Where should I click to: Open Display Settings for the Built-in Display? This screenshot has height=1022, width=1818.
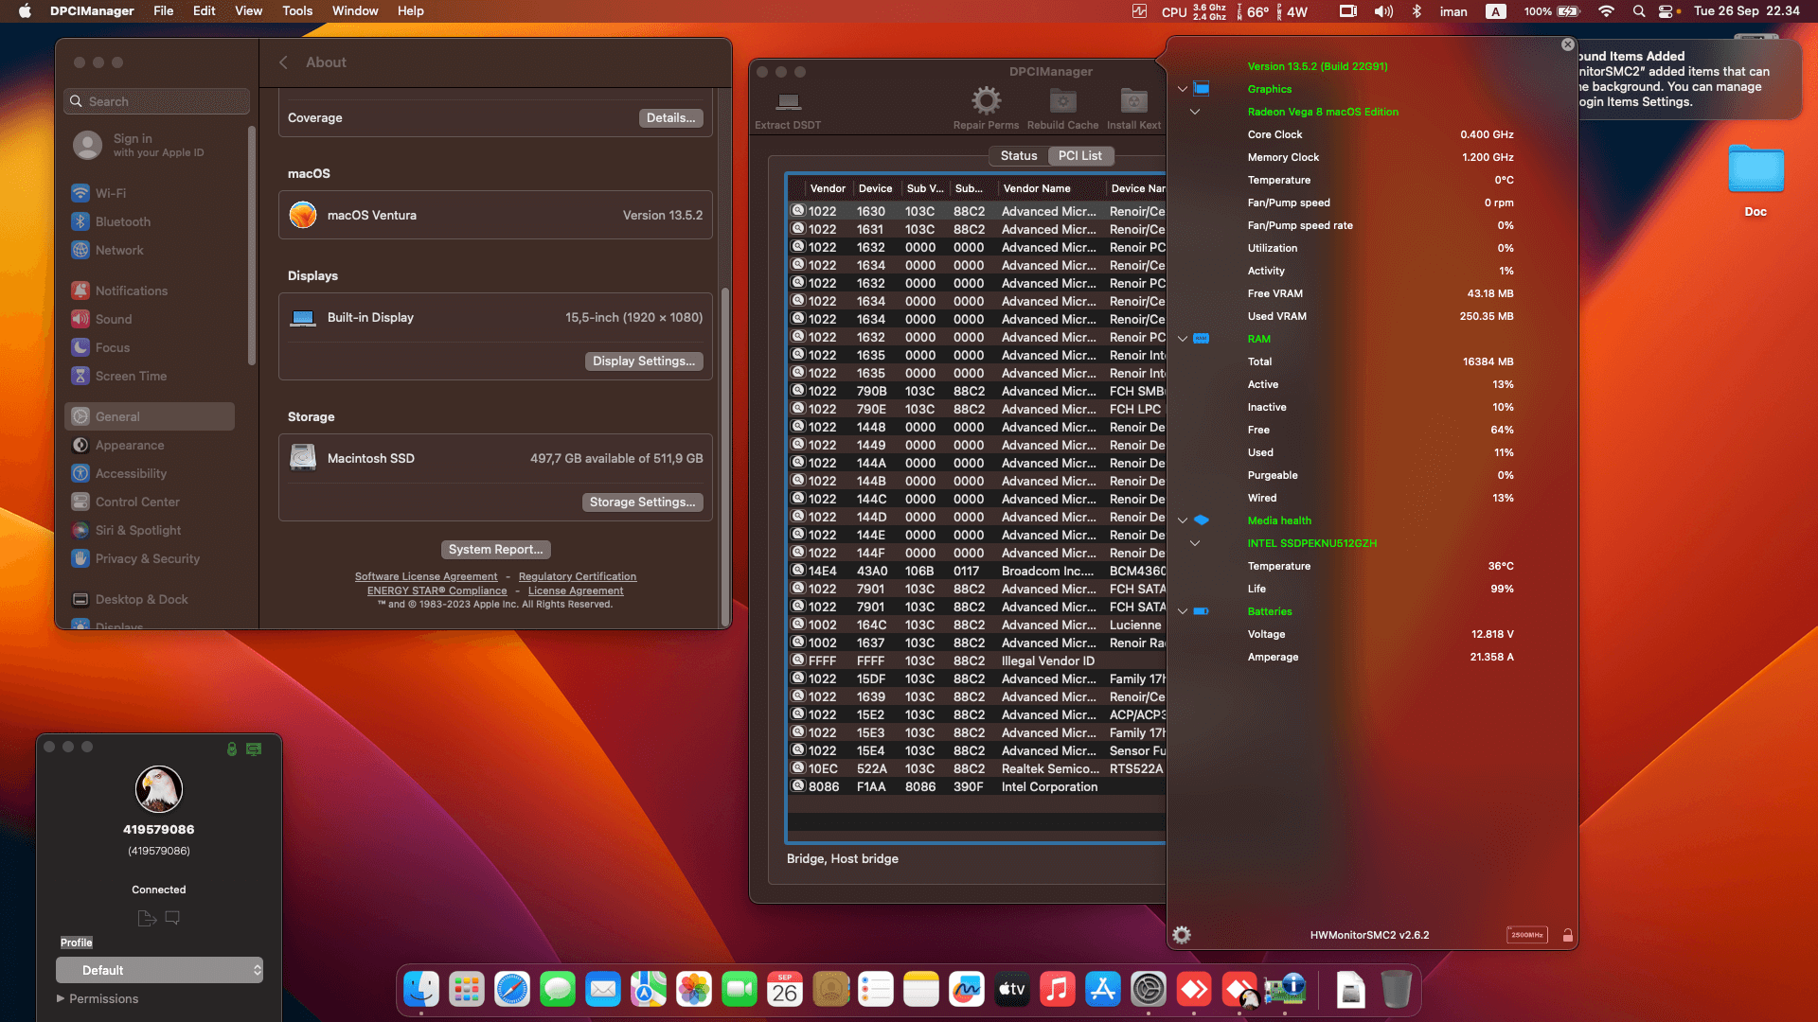click(644, 361)
